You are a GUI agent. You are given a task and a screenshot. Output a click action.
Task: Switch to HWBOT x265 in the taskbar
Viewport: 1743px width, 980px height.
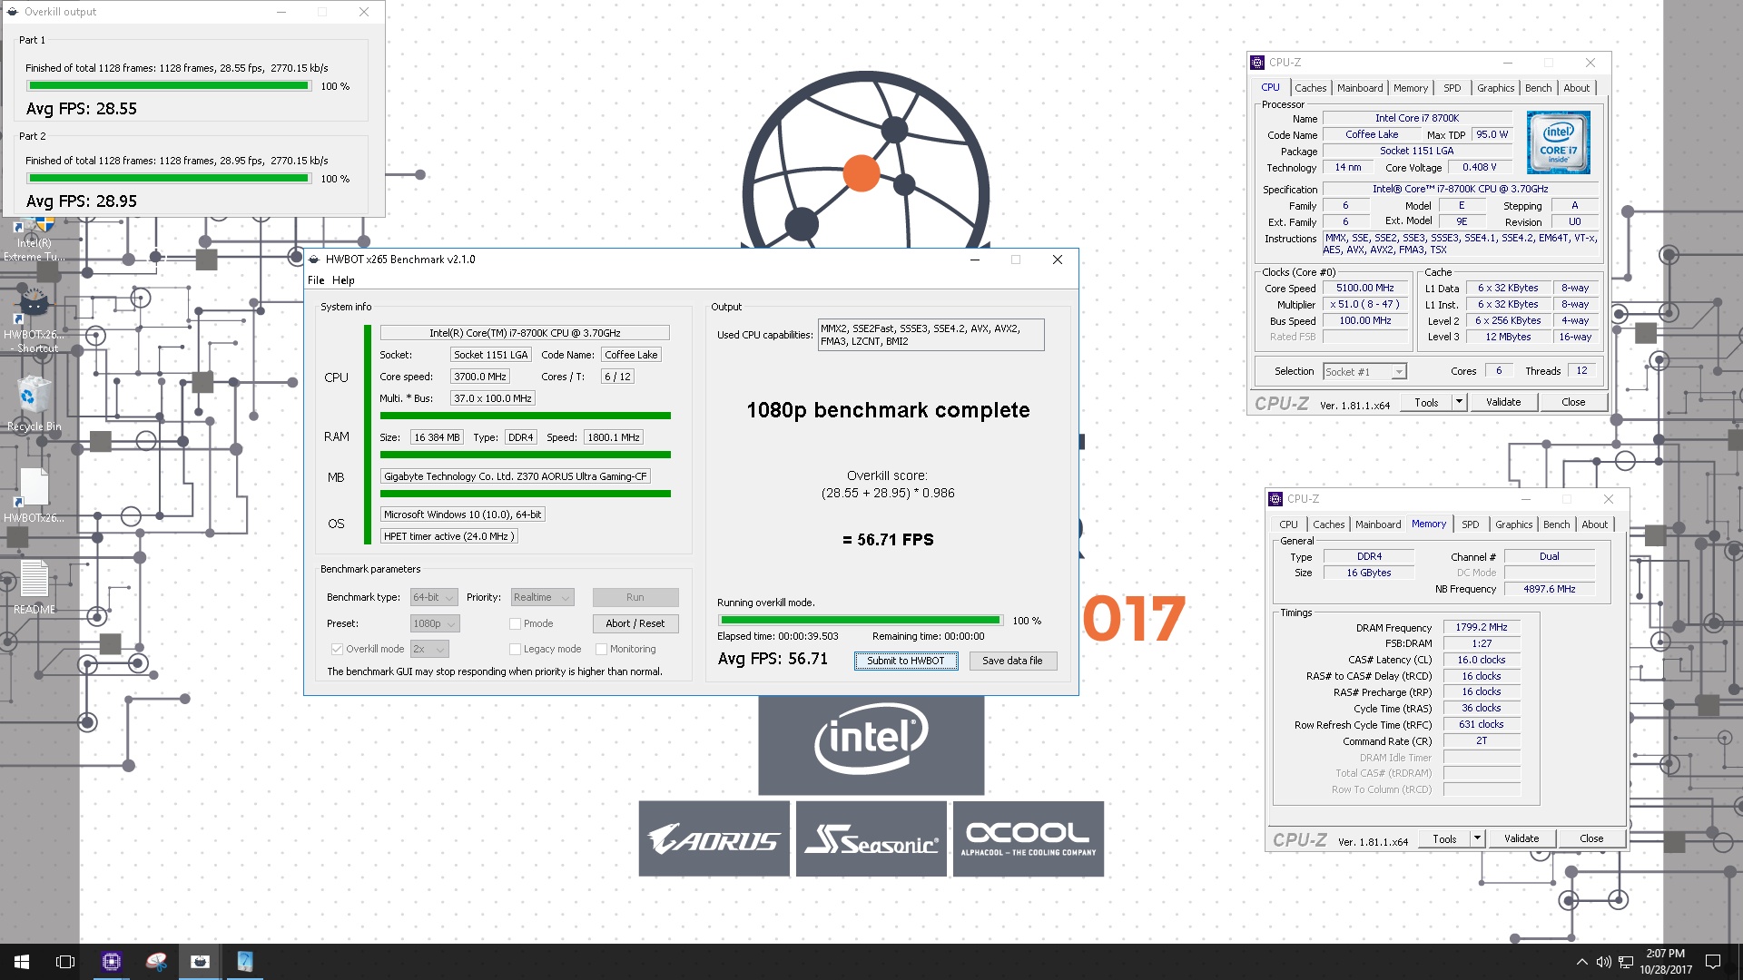200,962
